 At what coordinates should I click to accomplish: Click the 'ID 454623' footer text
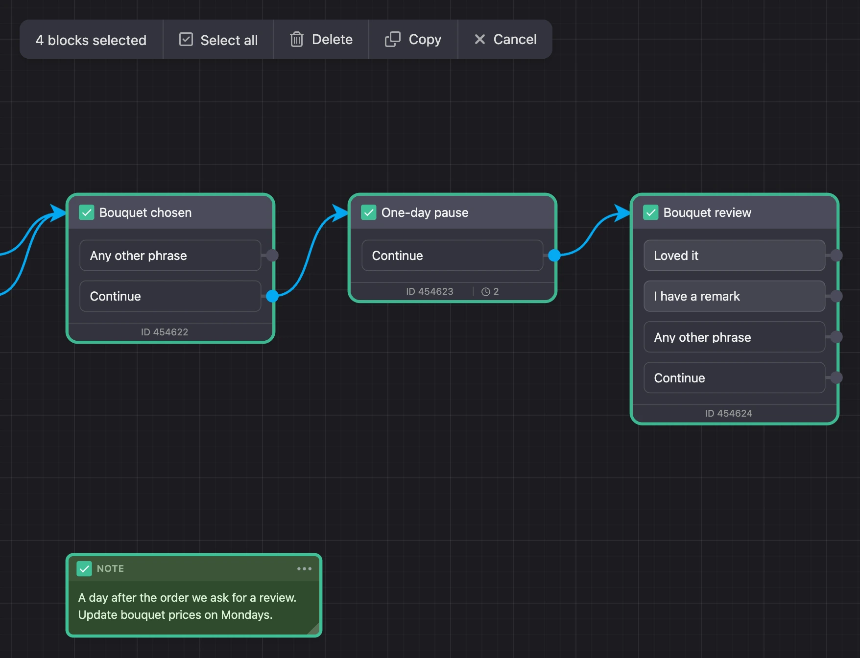[x=430, y=291]
